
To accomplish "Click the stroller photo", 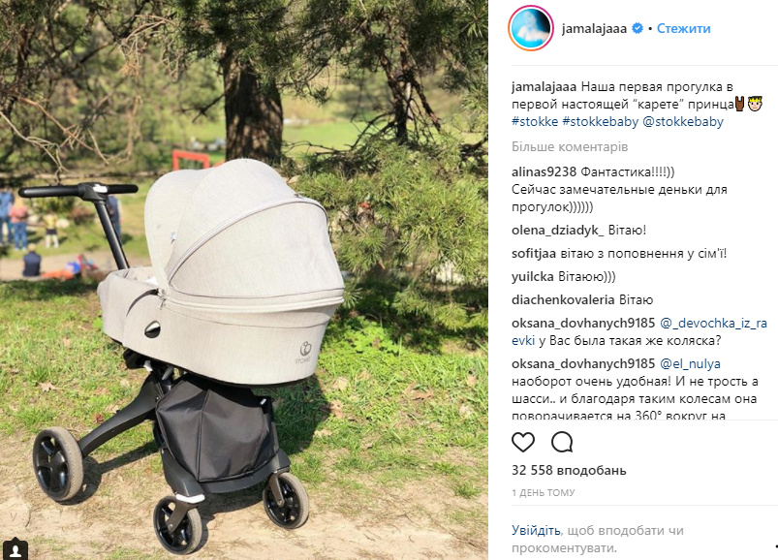I will coord(243,280).
